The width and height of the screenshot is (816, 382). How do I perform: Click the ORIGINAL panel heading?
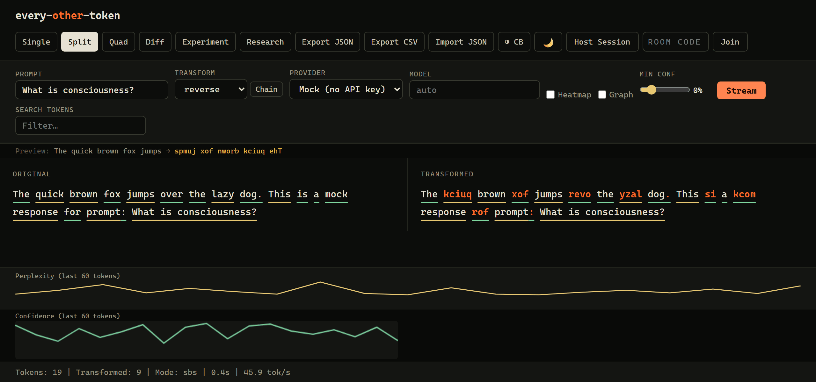pyautogui.click(x=32, y=174)
